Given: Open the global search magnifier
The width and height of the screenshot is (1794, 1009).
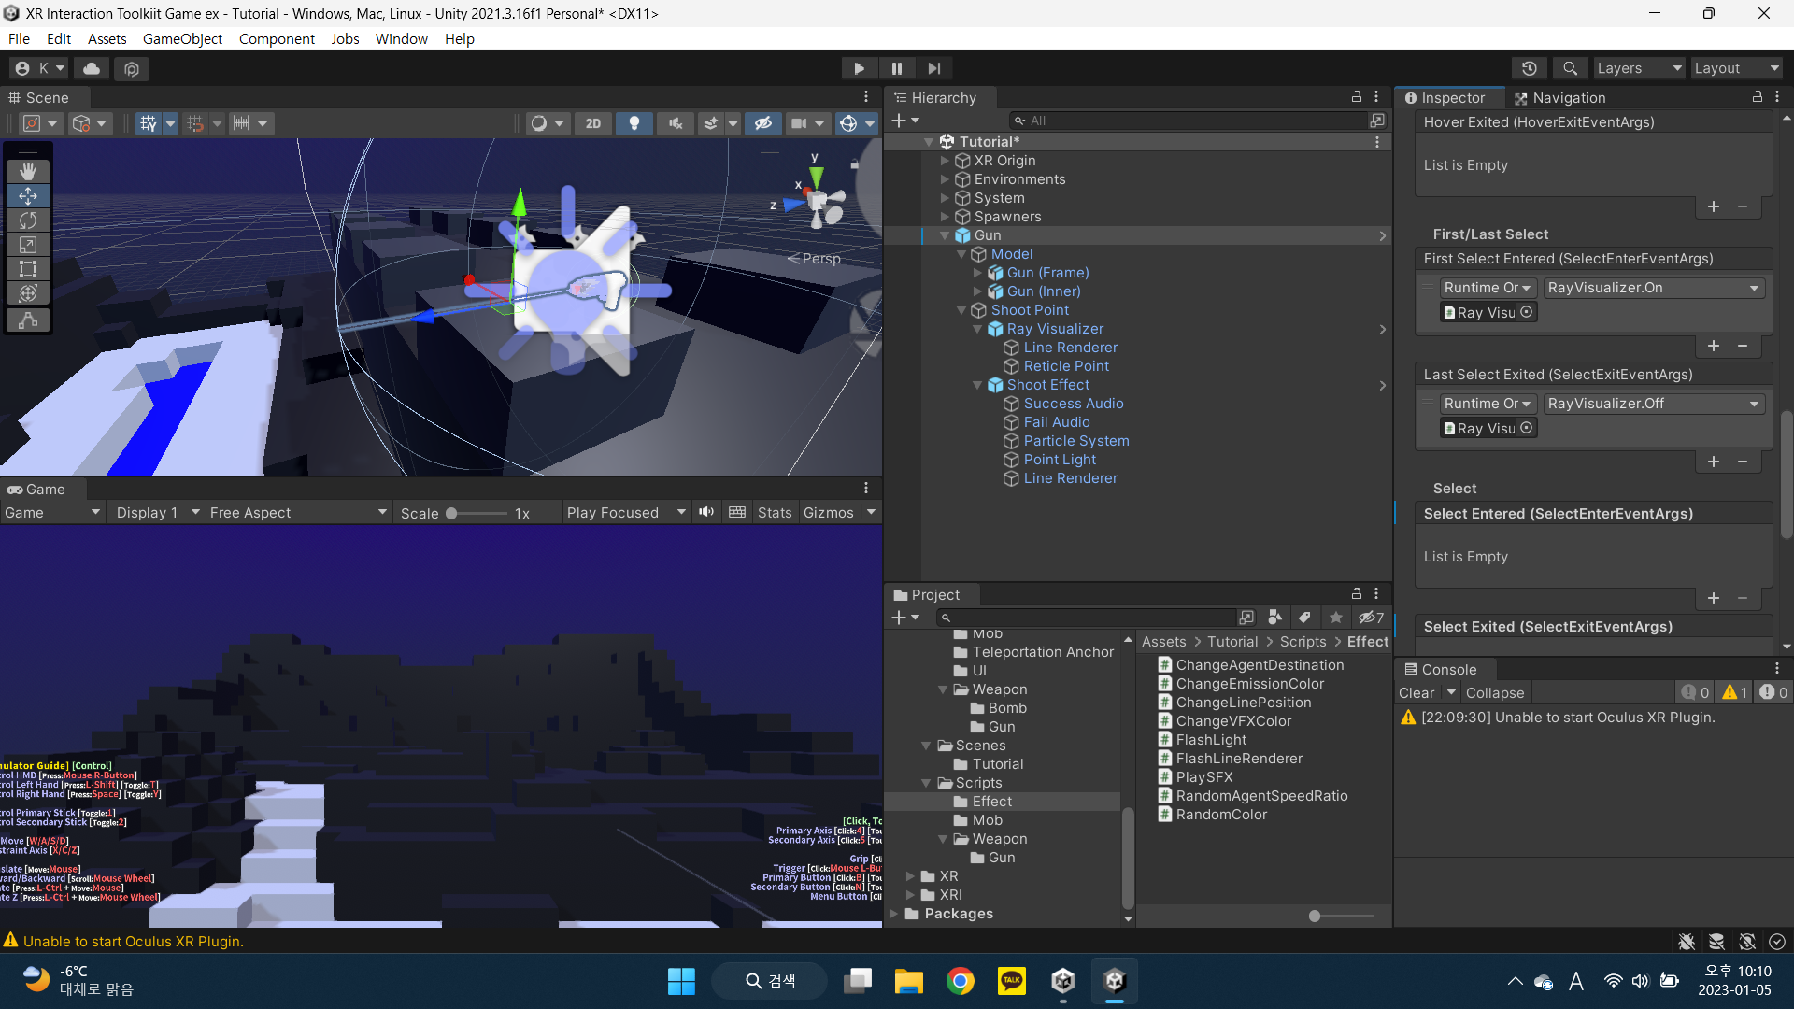Looking at the screenshot, I should (1571, 68).
